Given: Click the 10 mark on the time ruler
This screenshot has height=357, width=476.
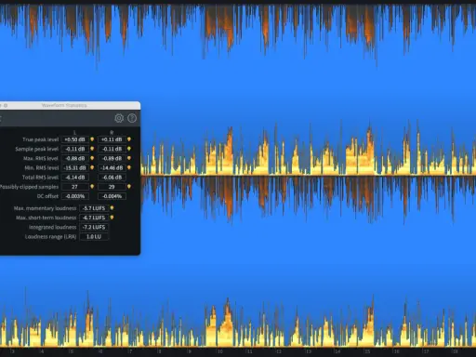Looking at the screenshot, I should pyautogui.click(x=219, y=351).
